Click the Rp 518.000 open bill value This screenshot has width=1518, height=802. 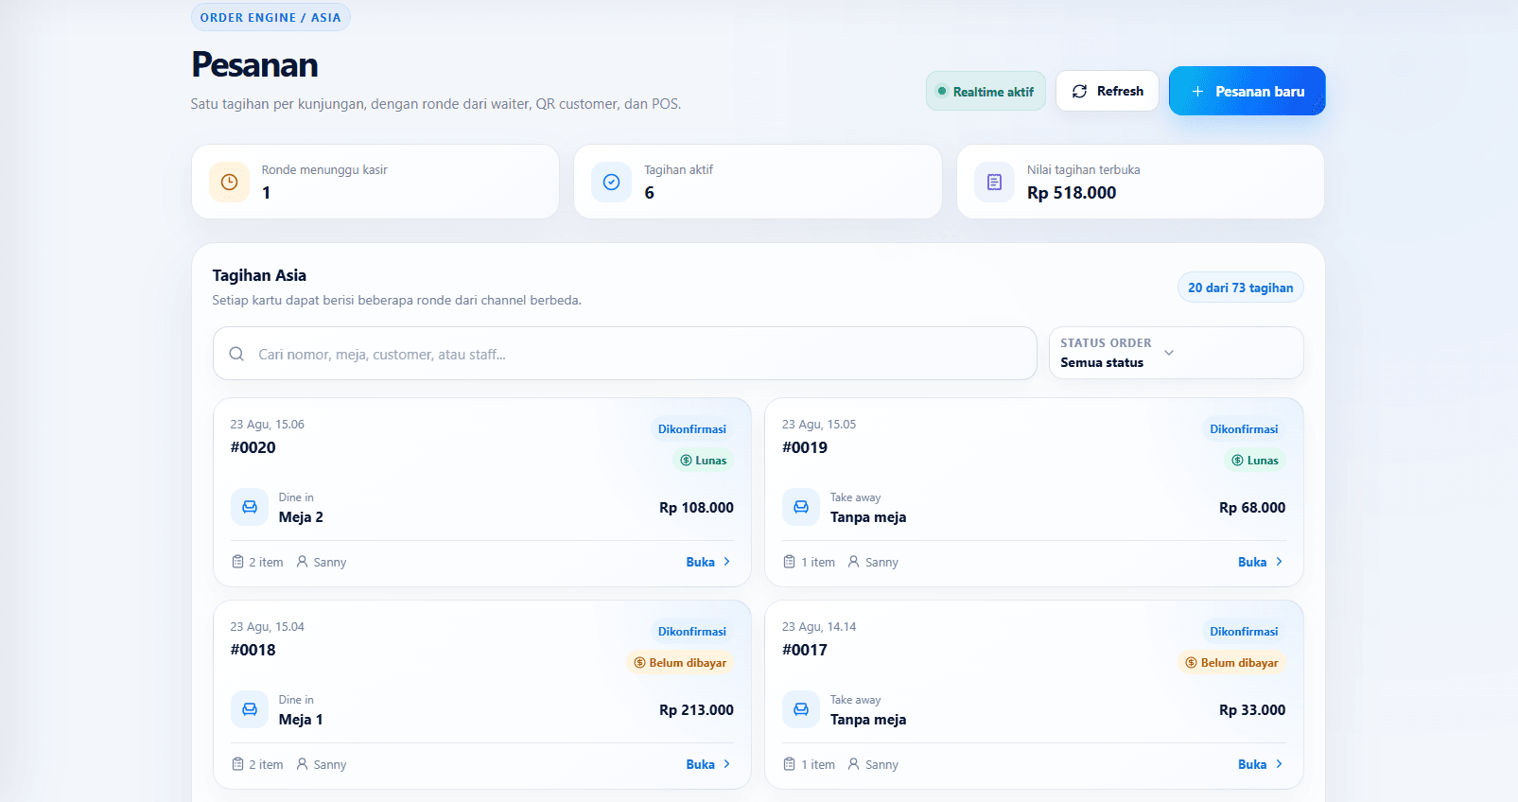1072,193
